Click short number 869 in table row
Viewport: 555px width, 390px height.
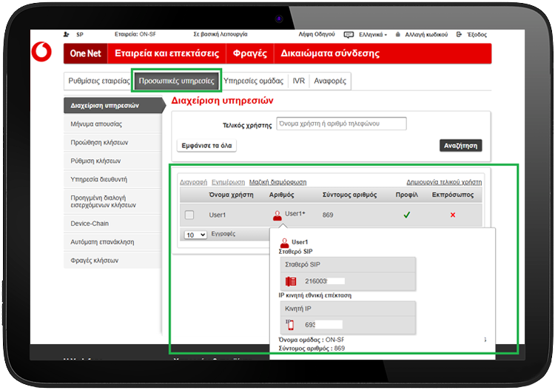328,215
